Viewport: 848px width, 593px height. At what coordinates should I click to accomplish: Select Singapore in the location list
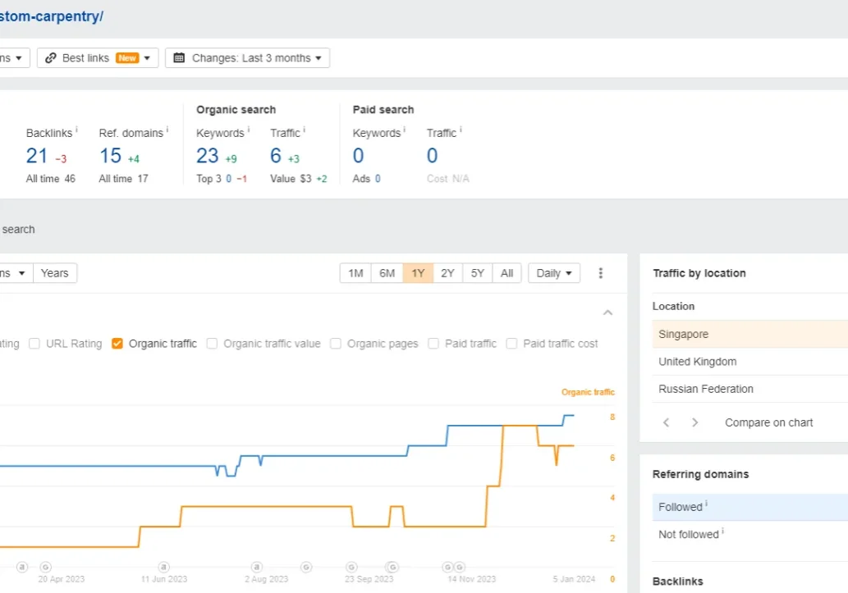[x=683, y=334]
